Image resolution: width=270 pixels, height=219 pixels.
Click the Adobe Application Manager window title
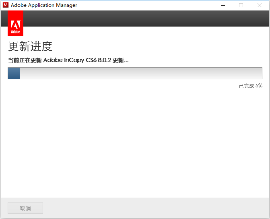tap(44, 5)
